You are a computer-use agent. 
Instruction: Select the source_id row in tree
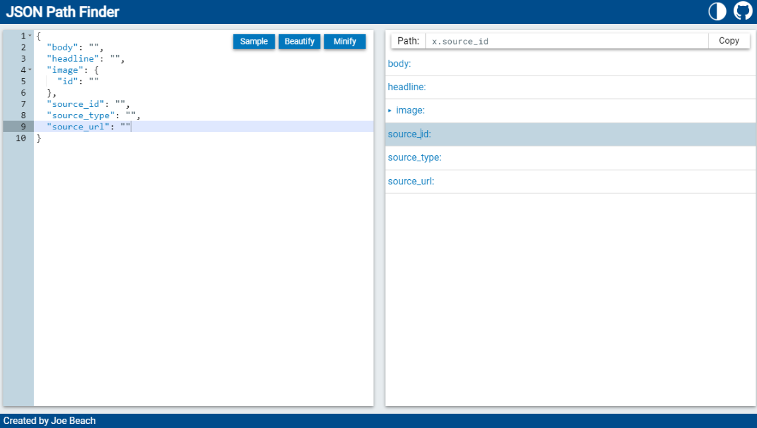409,134
